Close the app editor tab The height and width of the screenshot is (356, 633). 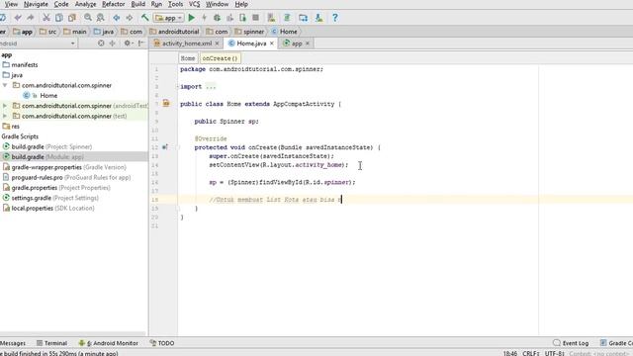308,44
